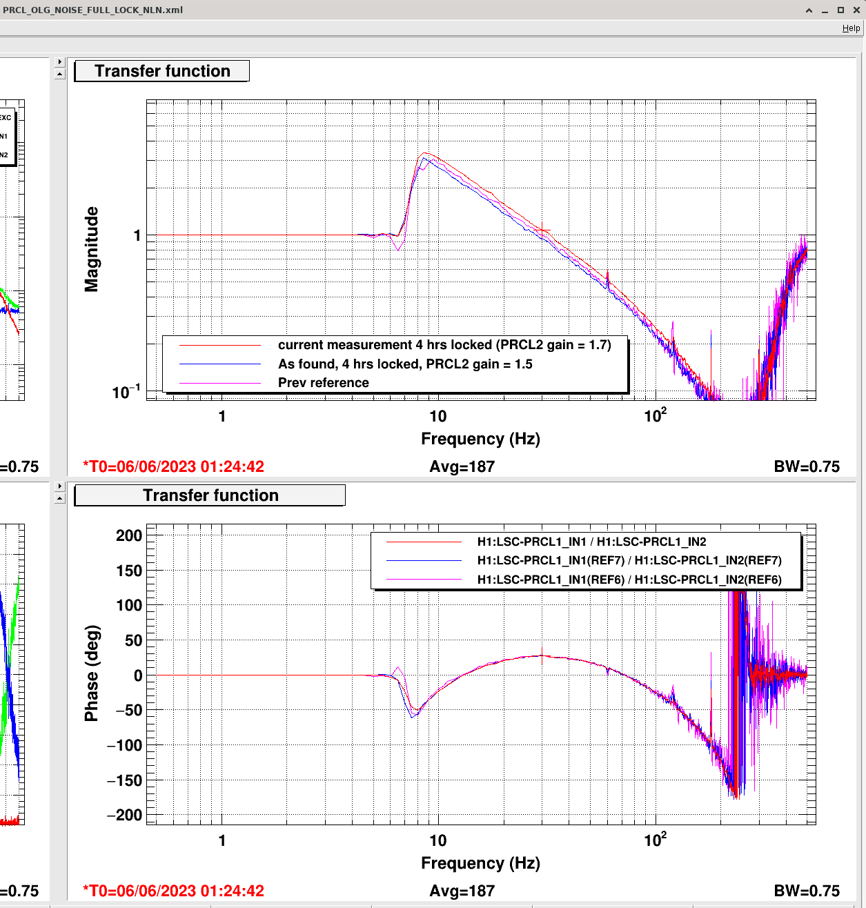
Task: Click right-arrow button beside phase plot
Action: point(59,486)
